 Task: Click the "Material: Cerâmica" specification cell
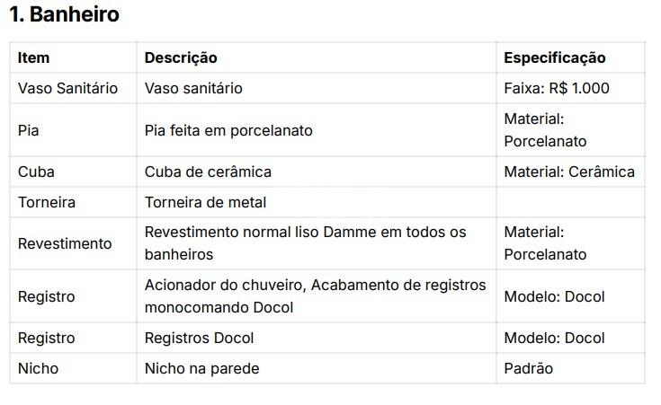click(568, 172)
